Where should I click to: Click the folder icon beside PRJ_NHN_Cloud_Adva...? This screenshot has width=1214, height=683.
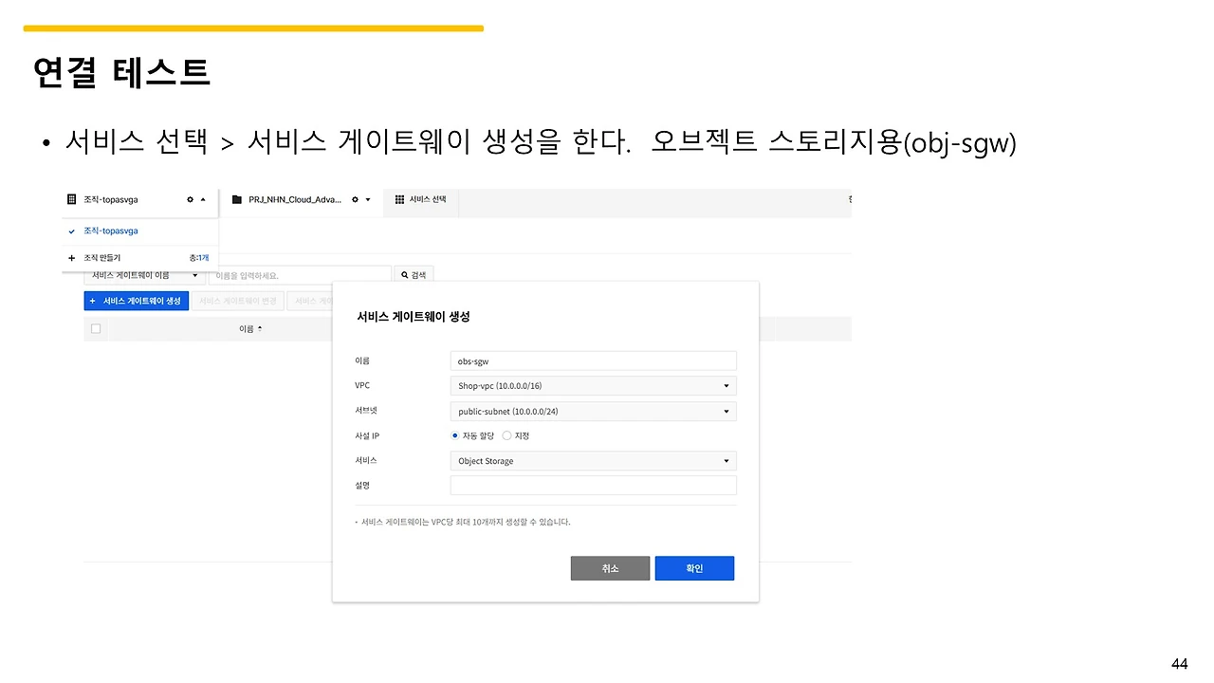click(237, 200)
